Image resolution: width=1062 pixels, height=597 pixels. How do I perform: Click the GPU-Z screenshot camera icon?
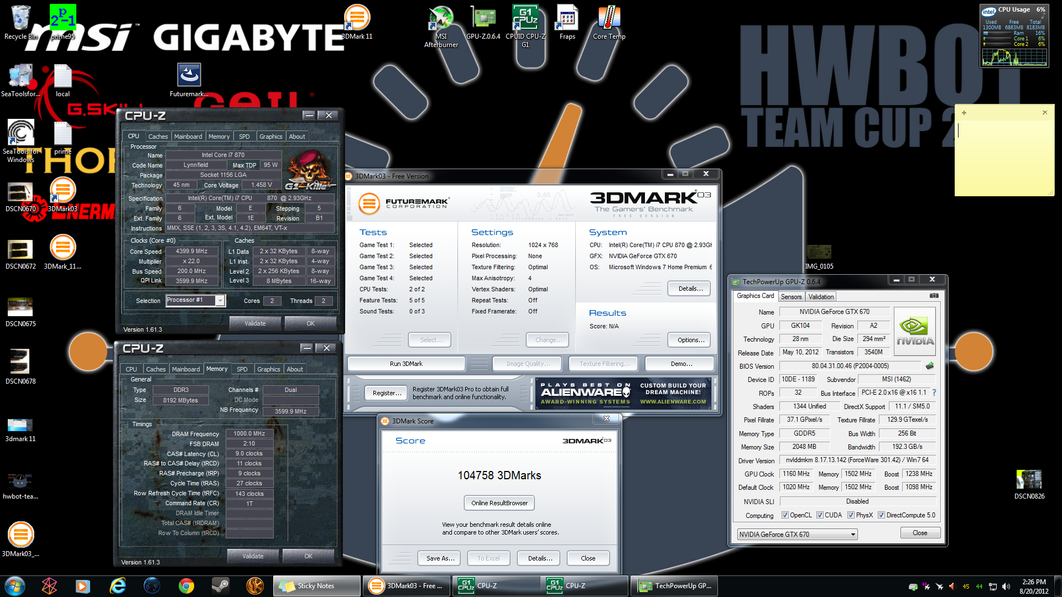[x=934, y=296]
